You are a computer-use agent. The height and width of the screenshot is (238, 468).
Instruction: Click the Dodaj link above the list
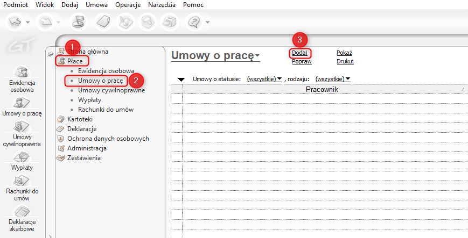(x=299, y=53)
